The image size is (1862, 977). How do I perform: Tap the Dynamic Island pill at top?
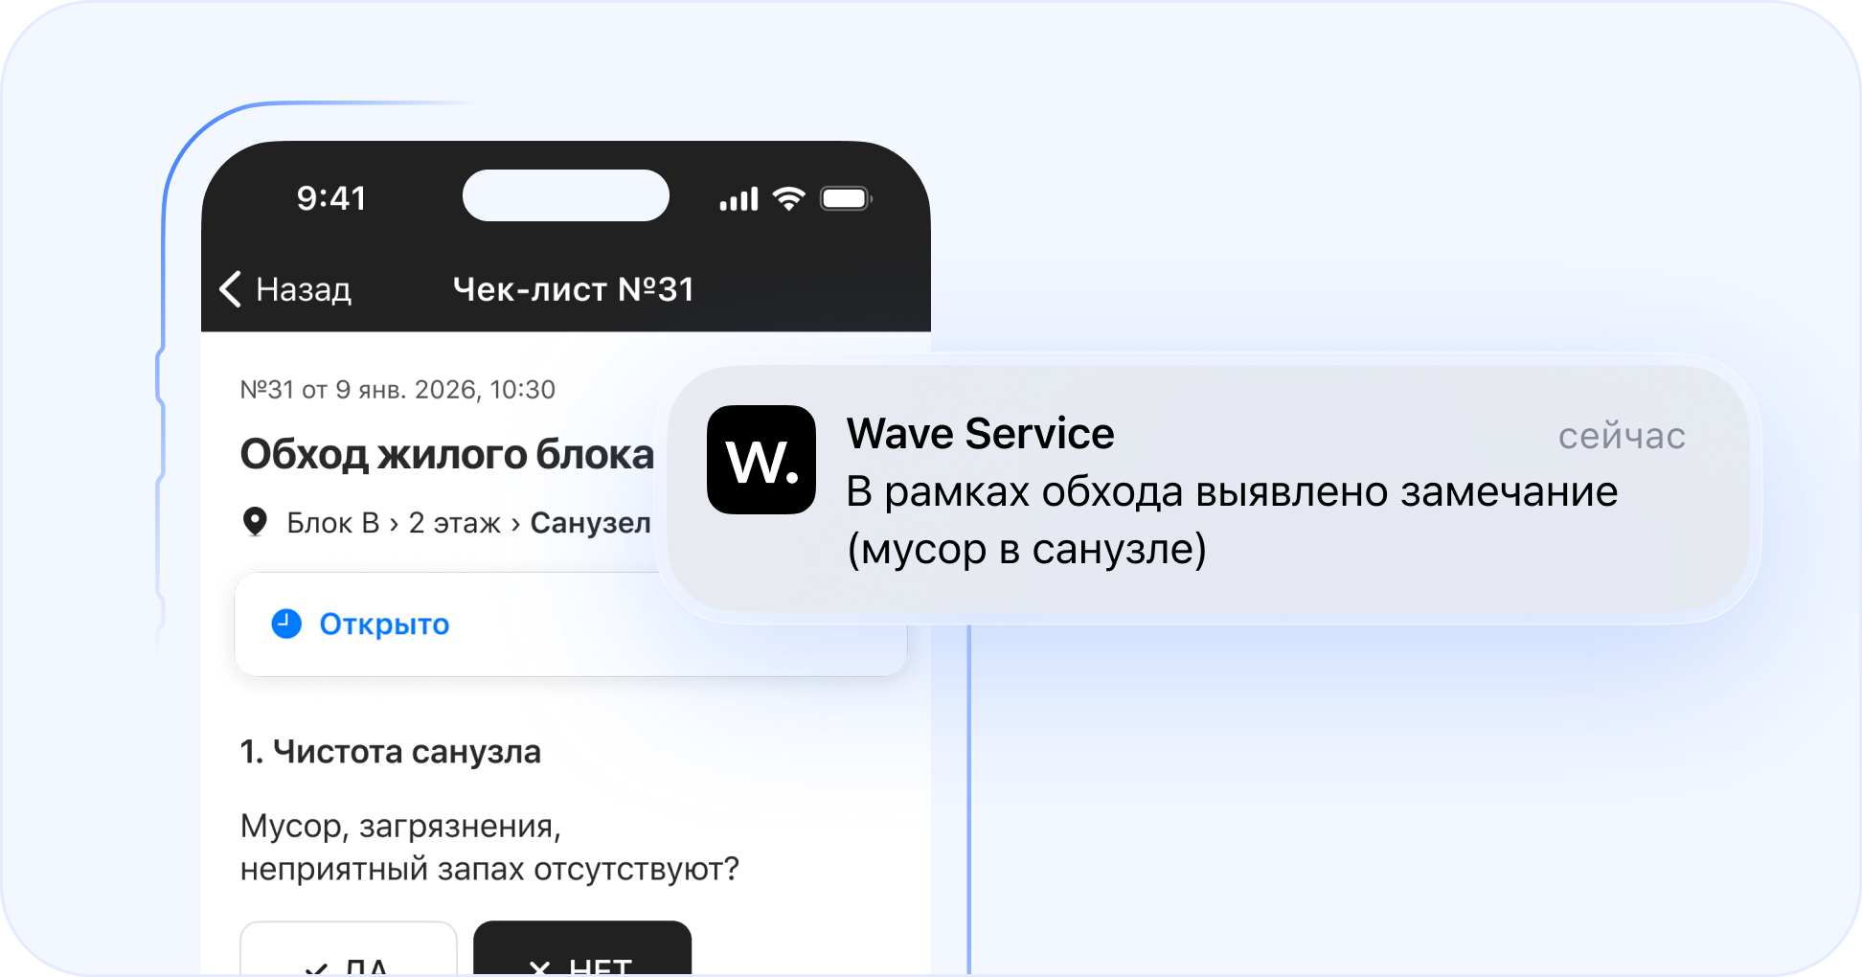point(566,195)
